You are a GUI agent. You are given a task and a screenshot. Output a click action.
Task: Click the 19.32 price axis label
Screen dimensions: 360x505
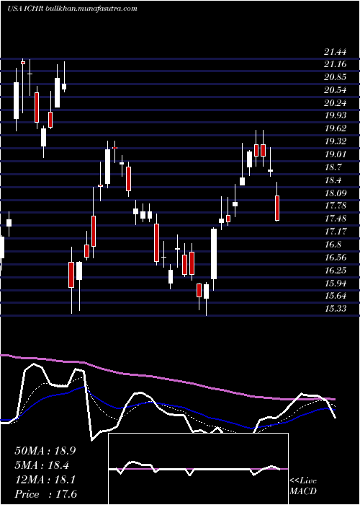pyautogui.click(x=336, y=141)
